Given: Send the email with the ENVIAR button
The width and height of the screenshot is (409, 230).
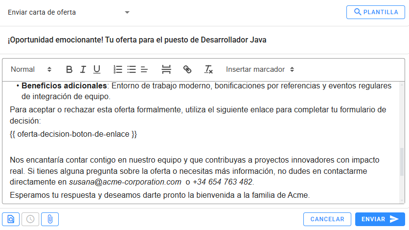Looking at the screenshot, I should (x=380, y=219).
